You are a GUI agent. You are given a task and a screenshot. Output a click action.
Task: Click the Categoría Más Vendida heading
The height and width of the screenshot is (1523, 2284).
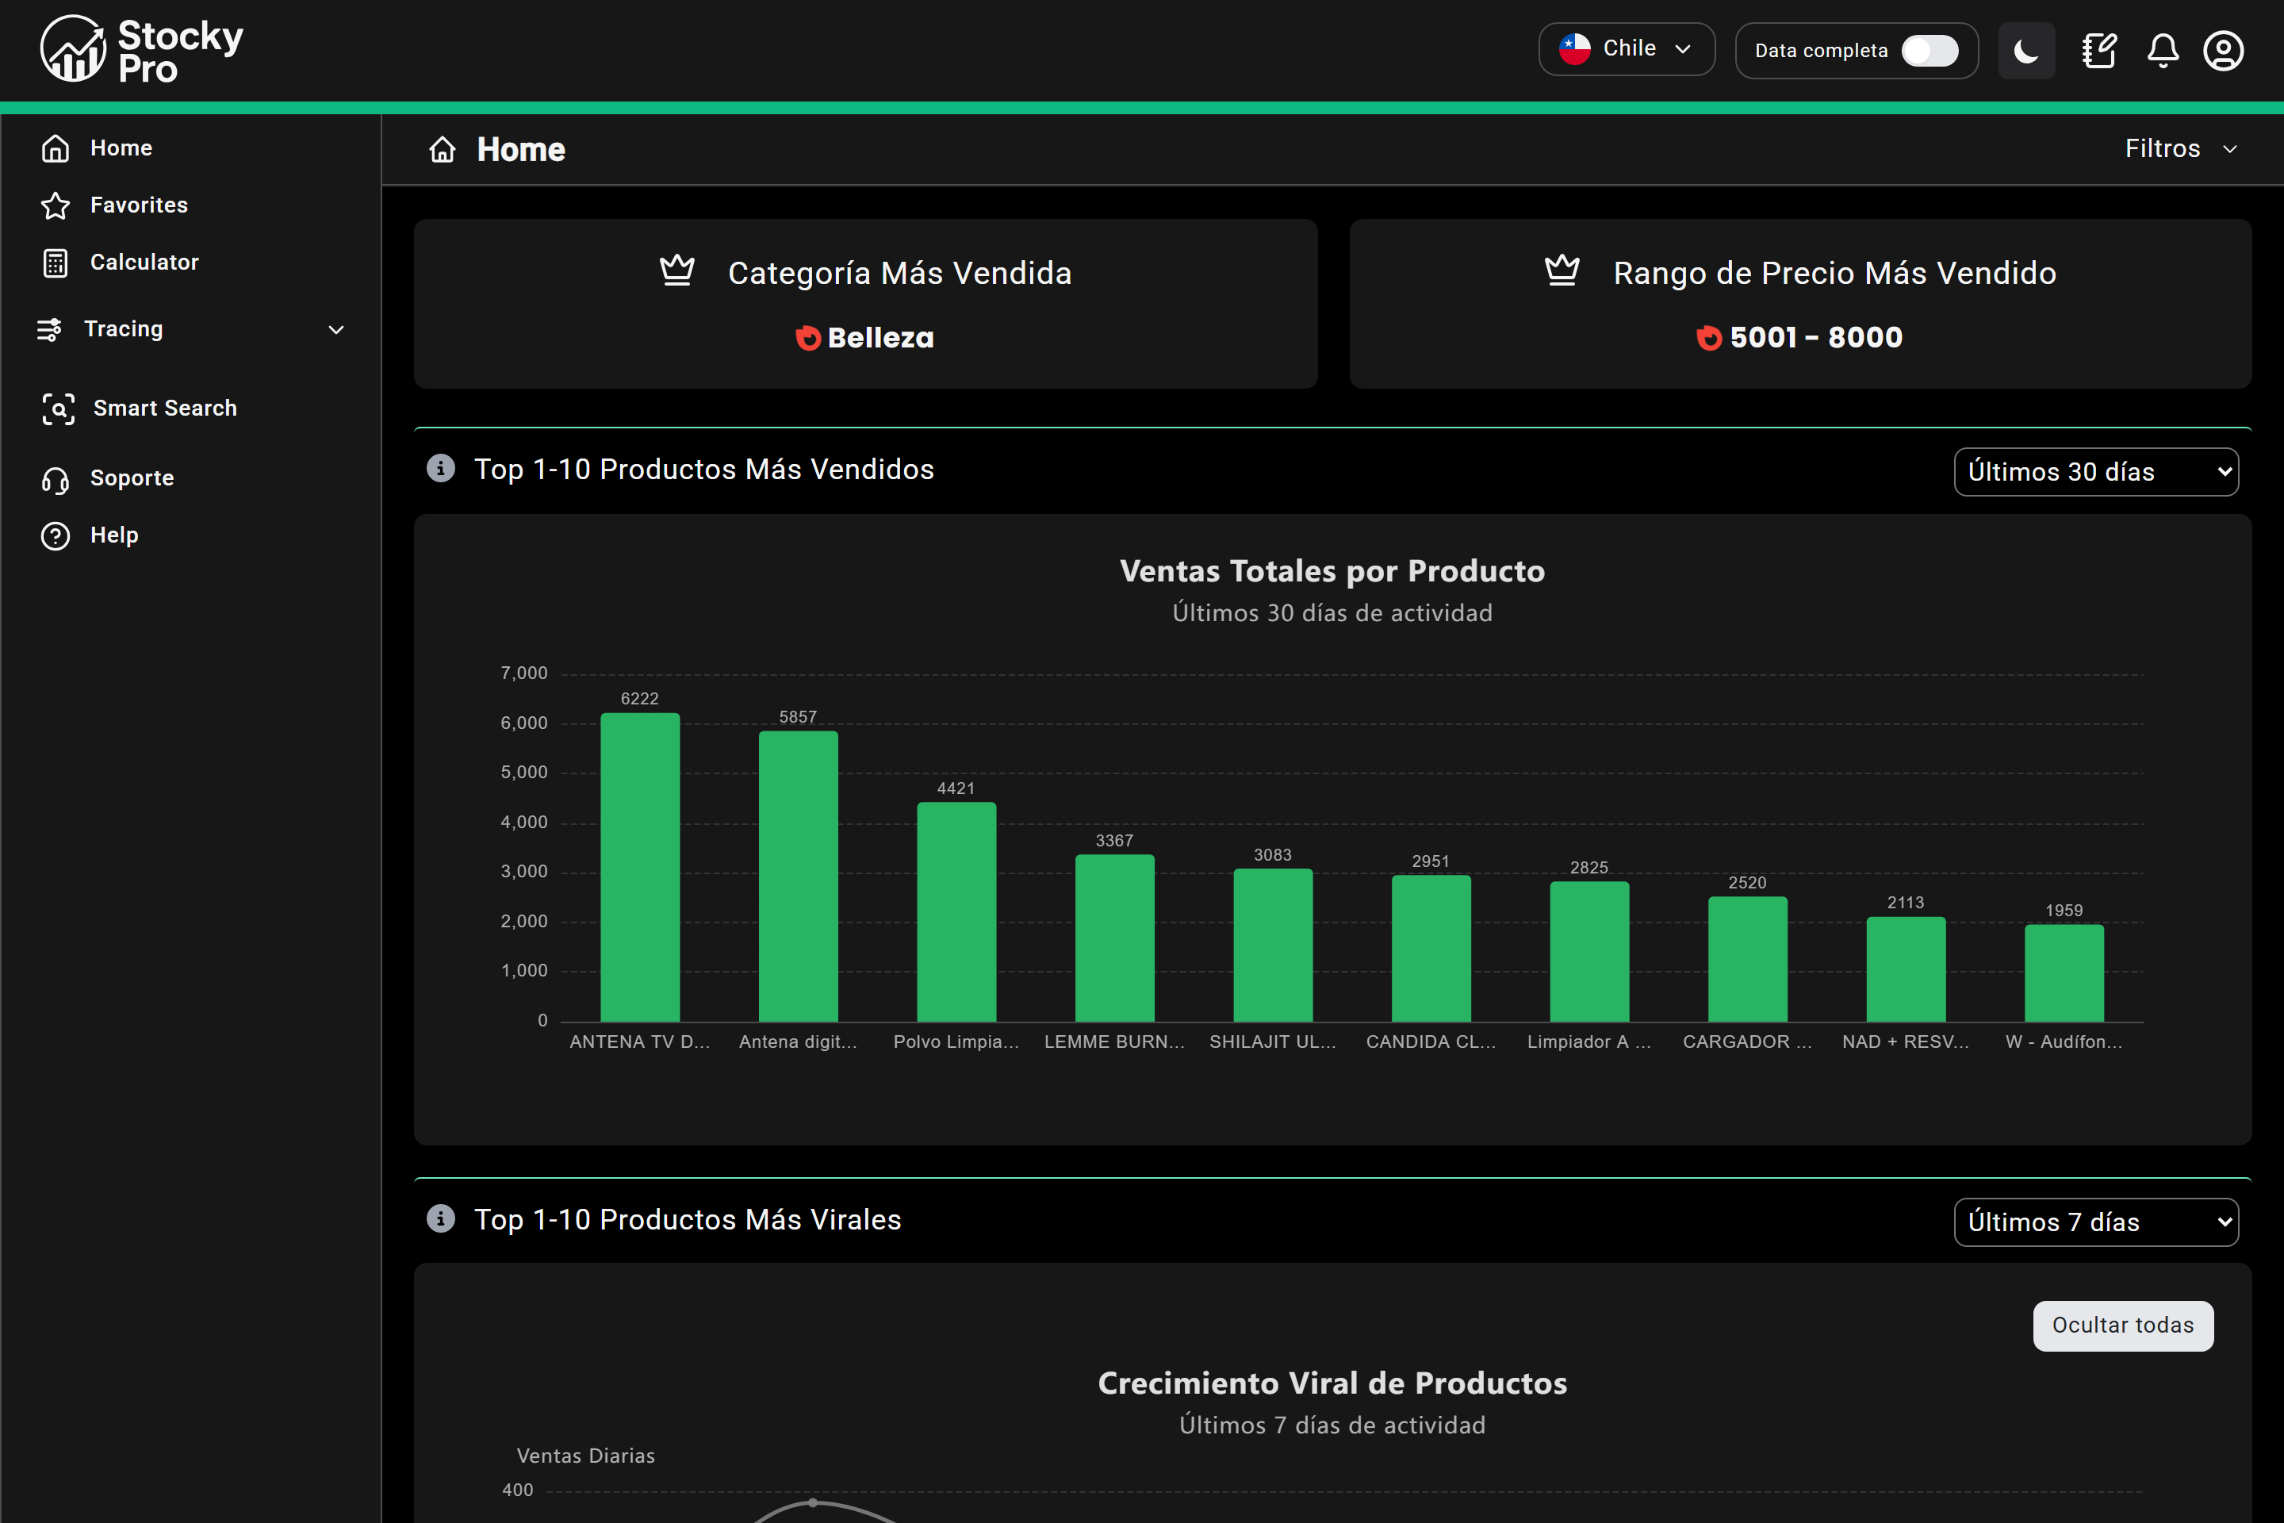coord(900,273)
